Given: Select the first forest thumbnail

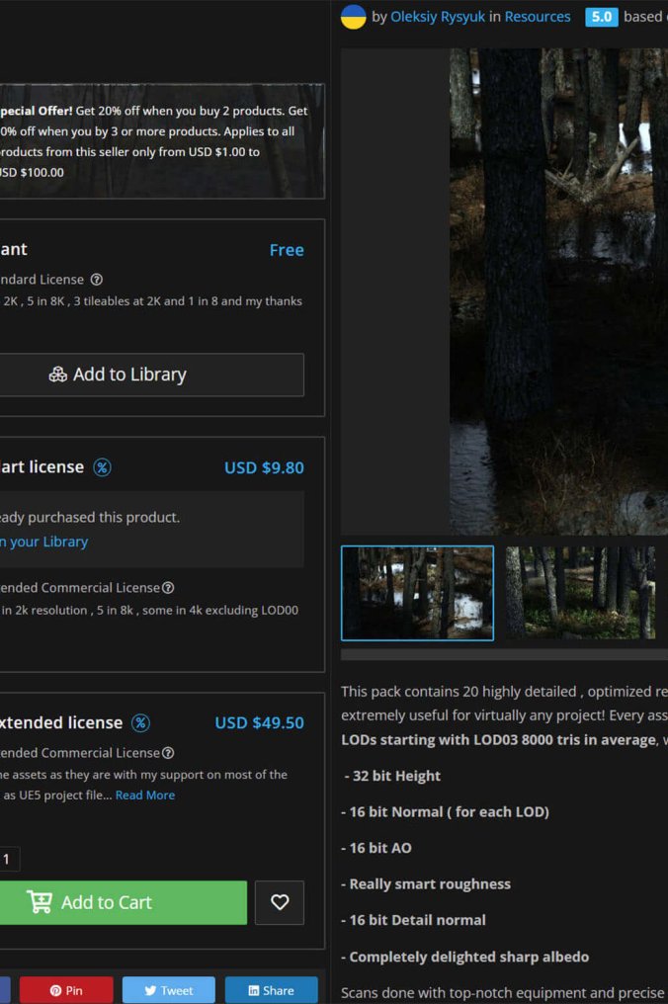Looking at the screenshot, I should tap(417, 593).
